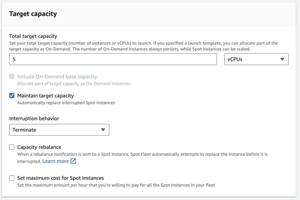Click the arrow icon in the vCPUs selector
Viewport: 300px width, 200px height.
click(282, 59)
